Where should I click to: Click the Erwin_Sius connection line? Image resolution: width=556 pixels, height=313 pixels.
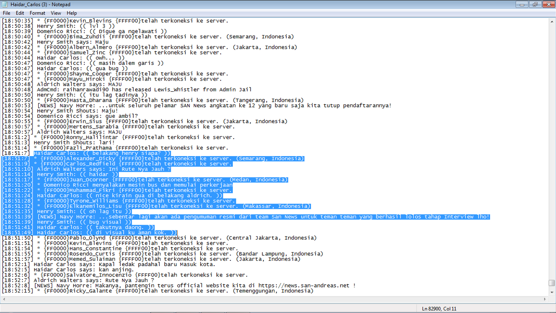coord(145,121)
